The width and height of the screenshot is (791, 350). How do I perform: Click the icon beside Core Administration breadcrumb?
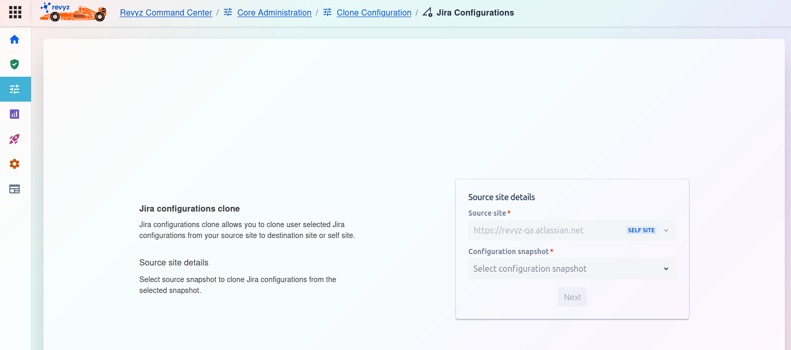pyautogui.click(x=228, y=12)
